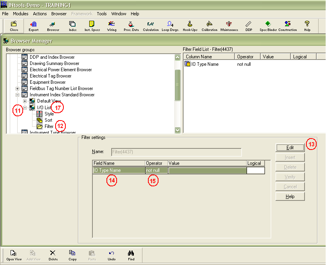Open the Inst. Specs module
The image size is (326, 265).
coord(92,25)
